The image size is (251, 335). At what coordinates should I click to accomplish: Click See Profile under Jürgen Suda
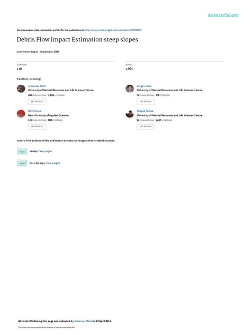tap(146, 101)
